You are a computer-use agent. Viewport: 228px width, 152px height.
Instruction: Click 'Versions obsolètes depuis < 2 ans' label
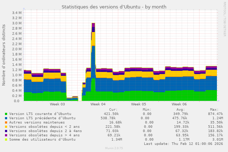click(x=45, y=127)
